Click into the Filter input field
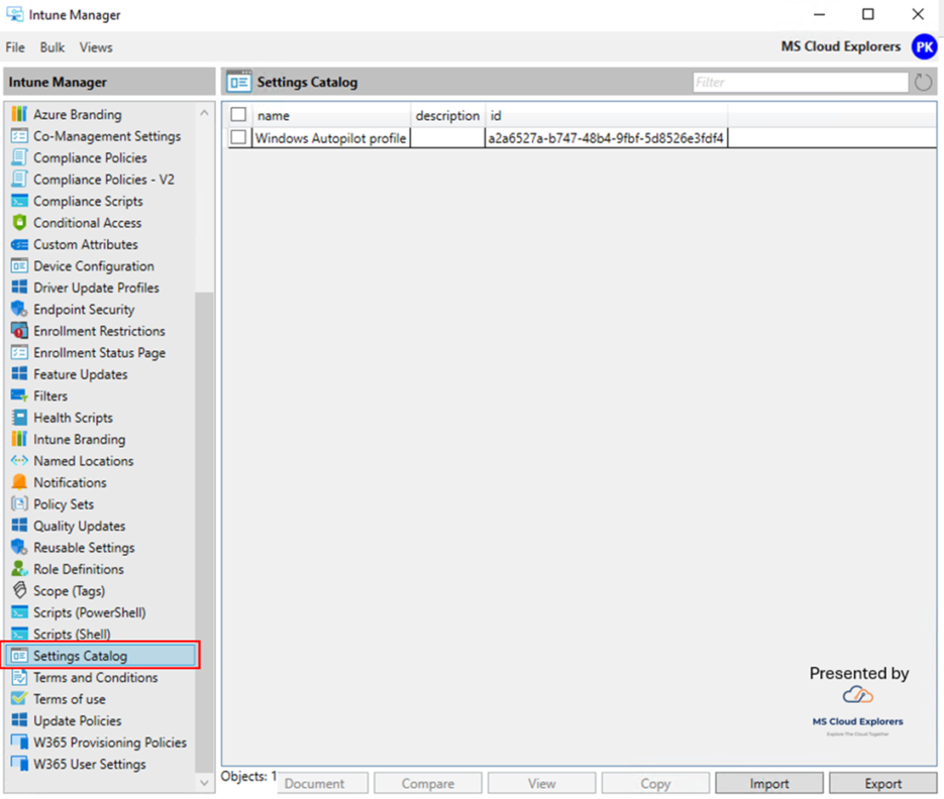 (800, 82)
